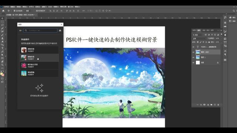Select the Hand tool
Screen dimensions: 237x133
(2, 62)
